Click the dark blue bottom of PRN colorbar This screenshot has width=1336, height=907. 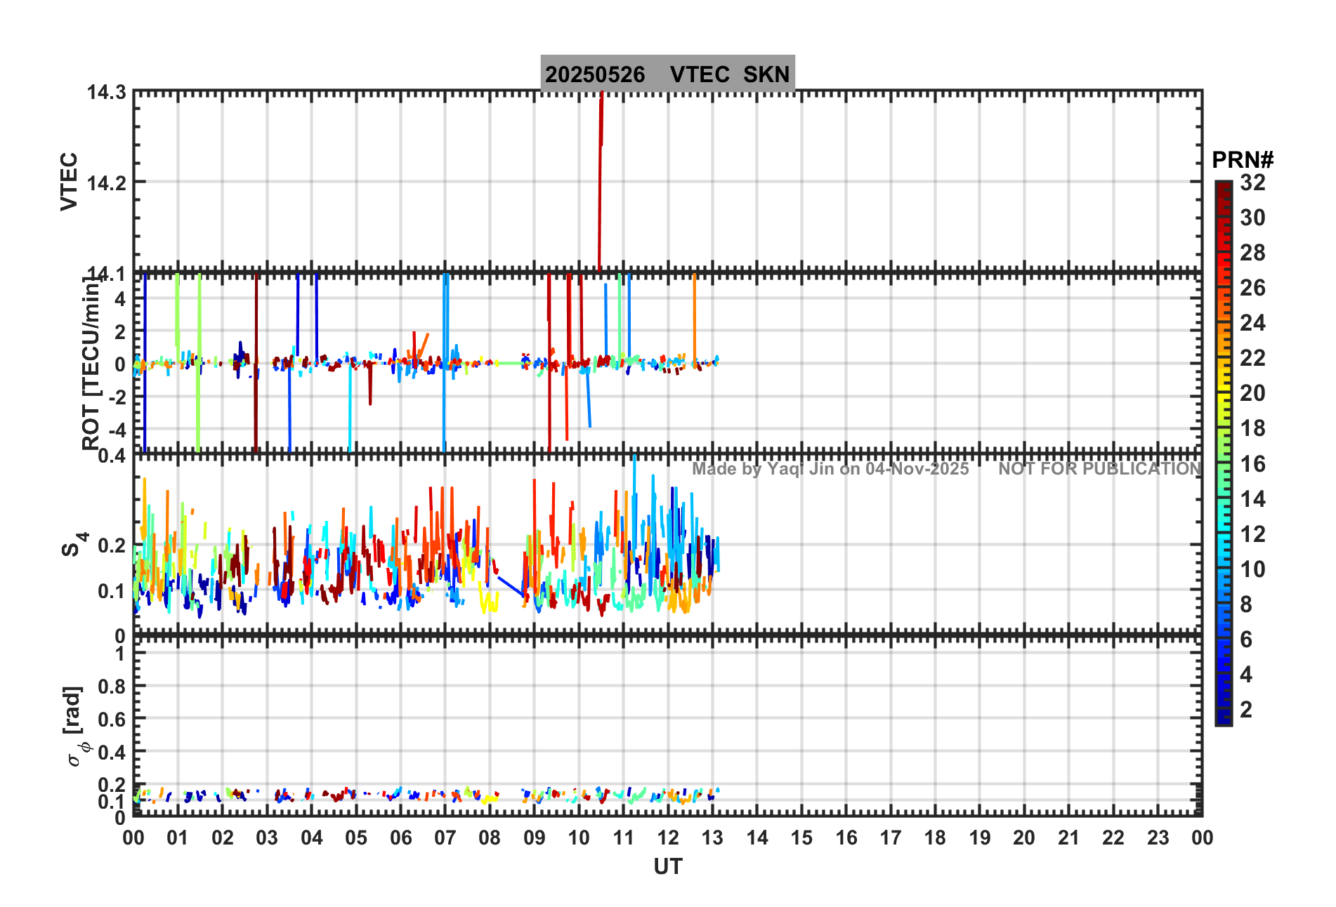tap(1224, 717)
